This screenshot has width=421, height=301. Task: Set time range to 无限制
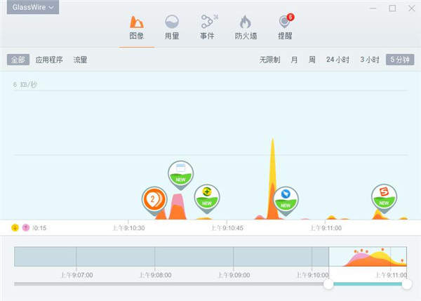[270, 60]
